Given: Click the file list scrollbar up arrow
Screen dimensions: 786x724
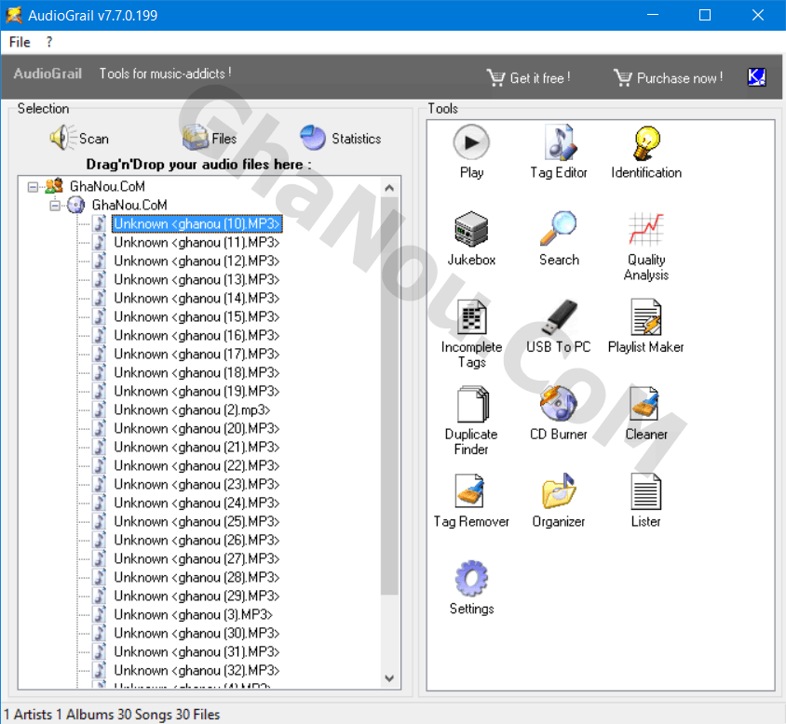Looking at the screenshot, I should tap(389, 188).
